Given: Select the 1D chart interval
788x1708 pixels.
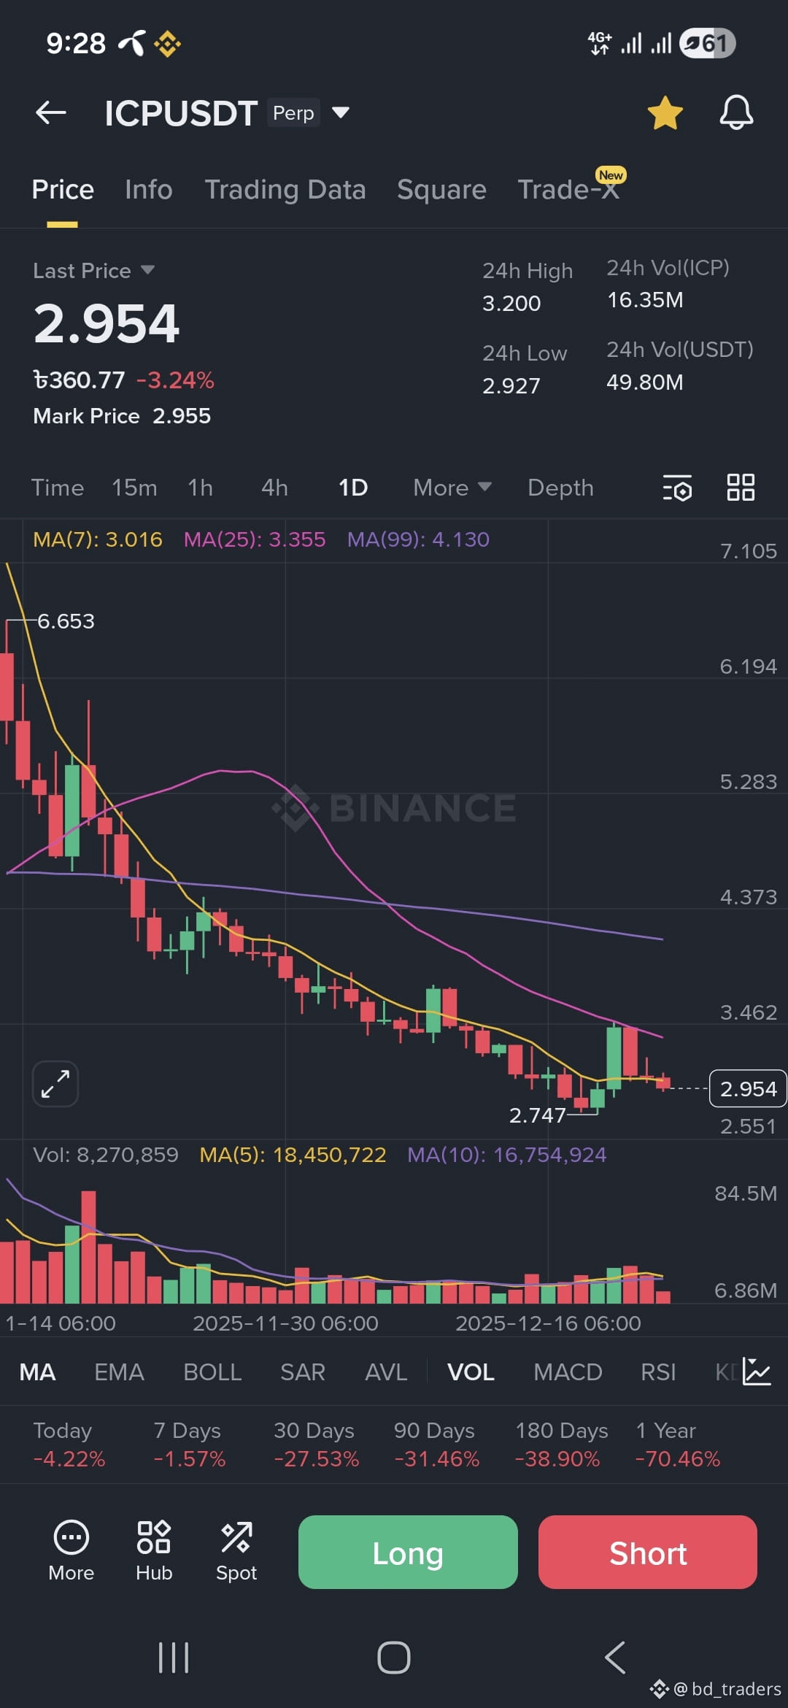Looking at the screenshot, I should (353, 488).
